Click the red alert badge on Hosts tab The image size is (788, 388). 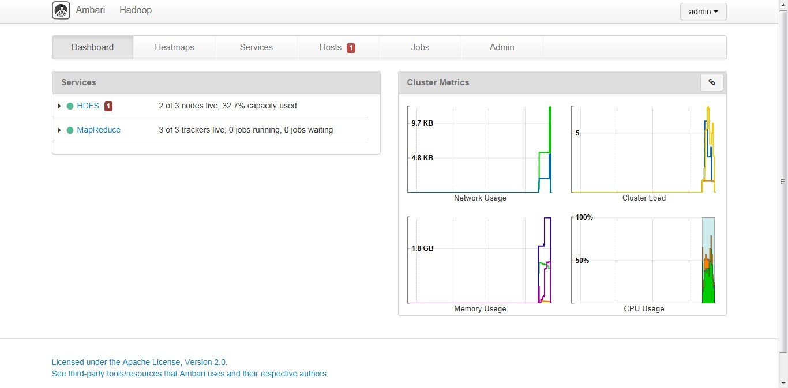tap(351, 48)
